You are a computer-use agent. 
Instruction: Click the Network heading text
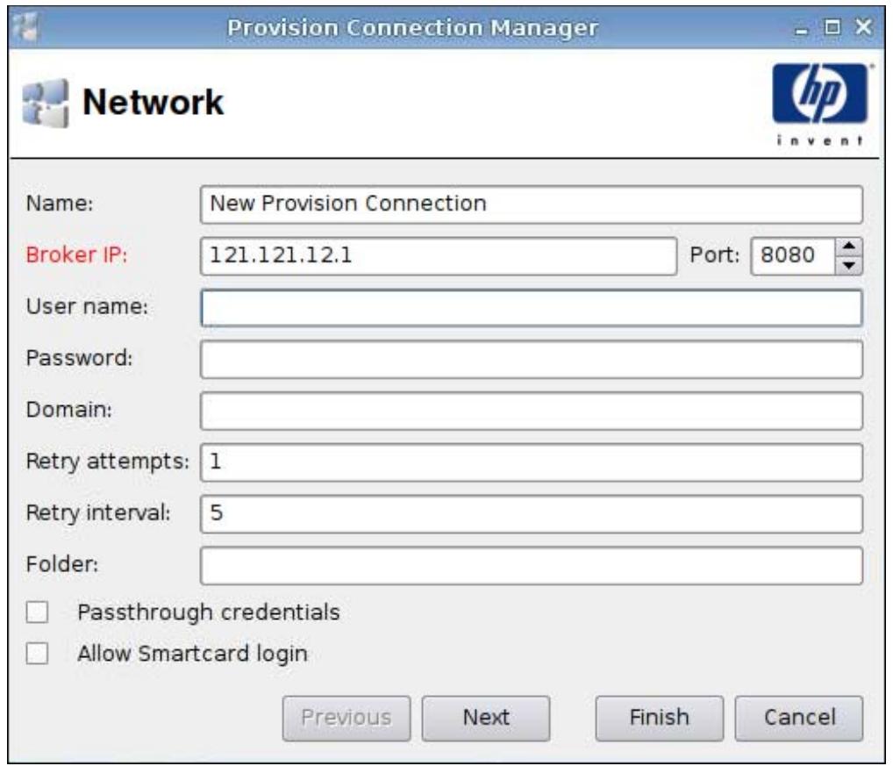pyautogui.click(x=154, y=103)
